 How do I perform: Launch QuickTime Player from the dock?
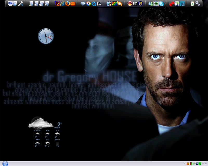tap(94, 4)
